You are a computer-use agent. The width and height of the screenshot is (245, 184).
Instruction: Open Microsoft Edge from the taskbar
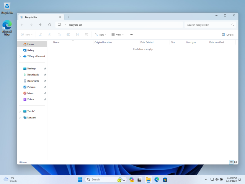coord(157,179)
